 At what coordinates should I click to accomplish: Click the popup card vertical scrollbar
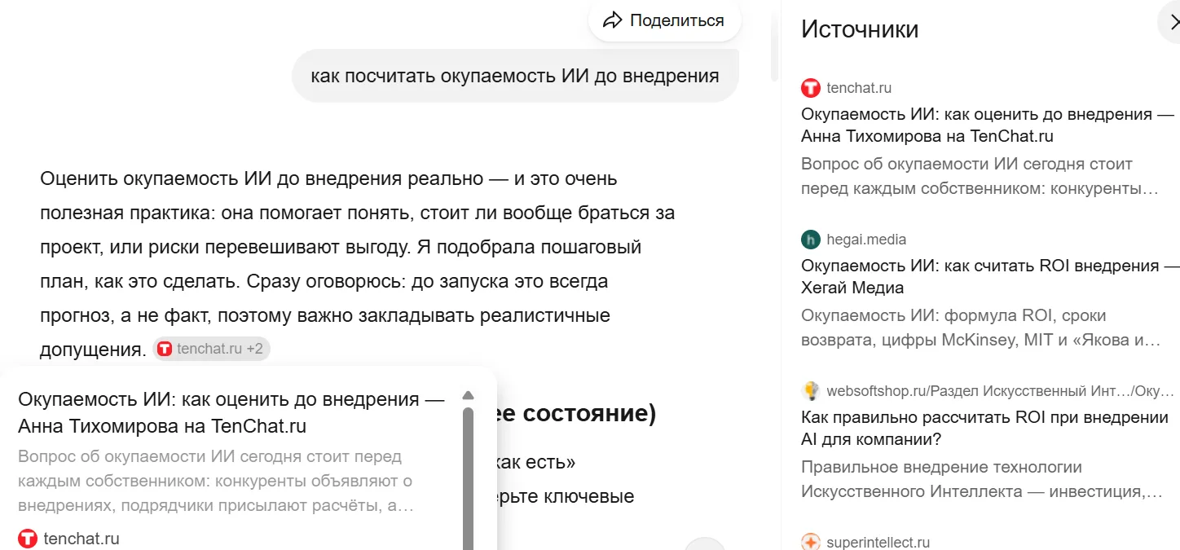(468, 477)
